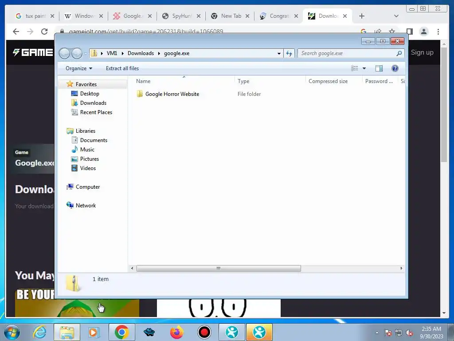Open the Windows Start button
The width and height of the screenshot is (454, 341).
12,332
